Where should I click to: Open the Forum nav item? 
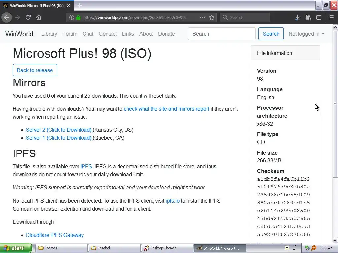tap(70, 34)
